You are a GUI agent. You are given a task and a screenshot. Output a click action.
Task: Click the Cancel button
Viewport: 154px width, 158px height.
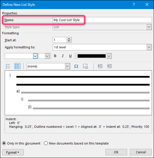[x=141, y=152]
